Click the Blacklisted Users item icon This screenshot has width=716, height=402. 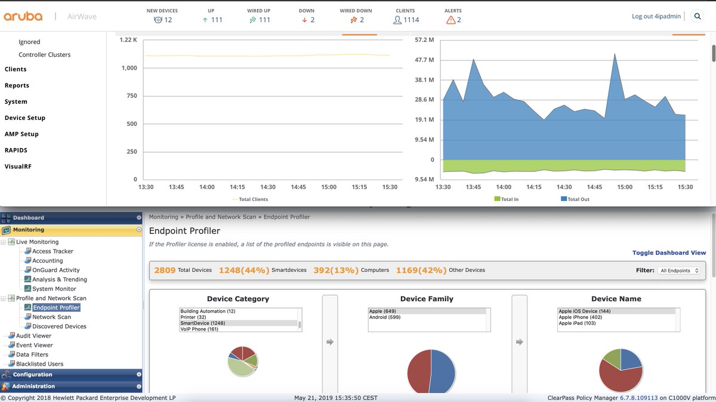[11, 364]
